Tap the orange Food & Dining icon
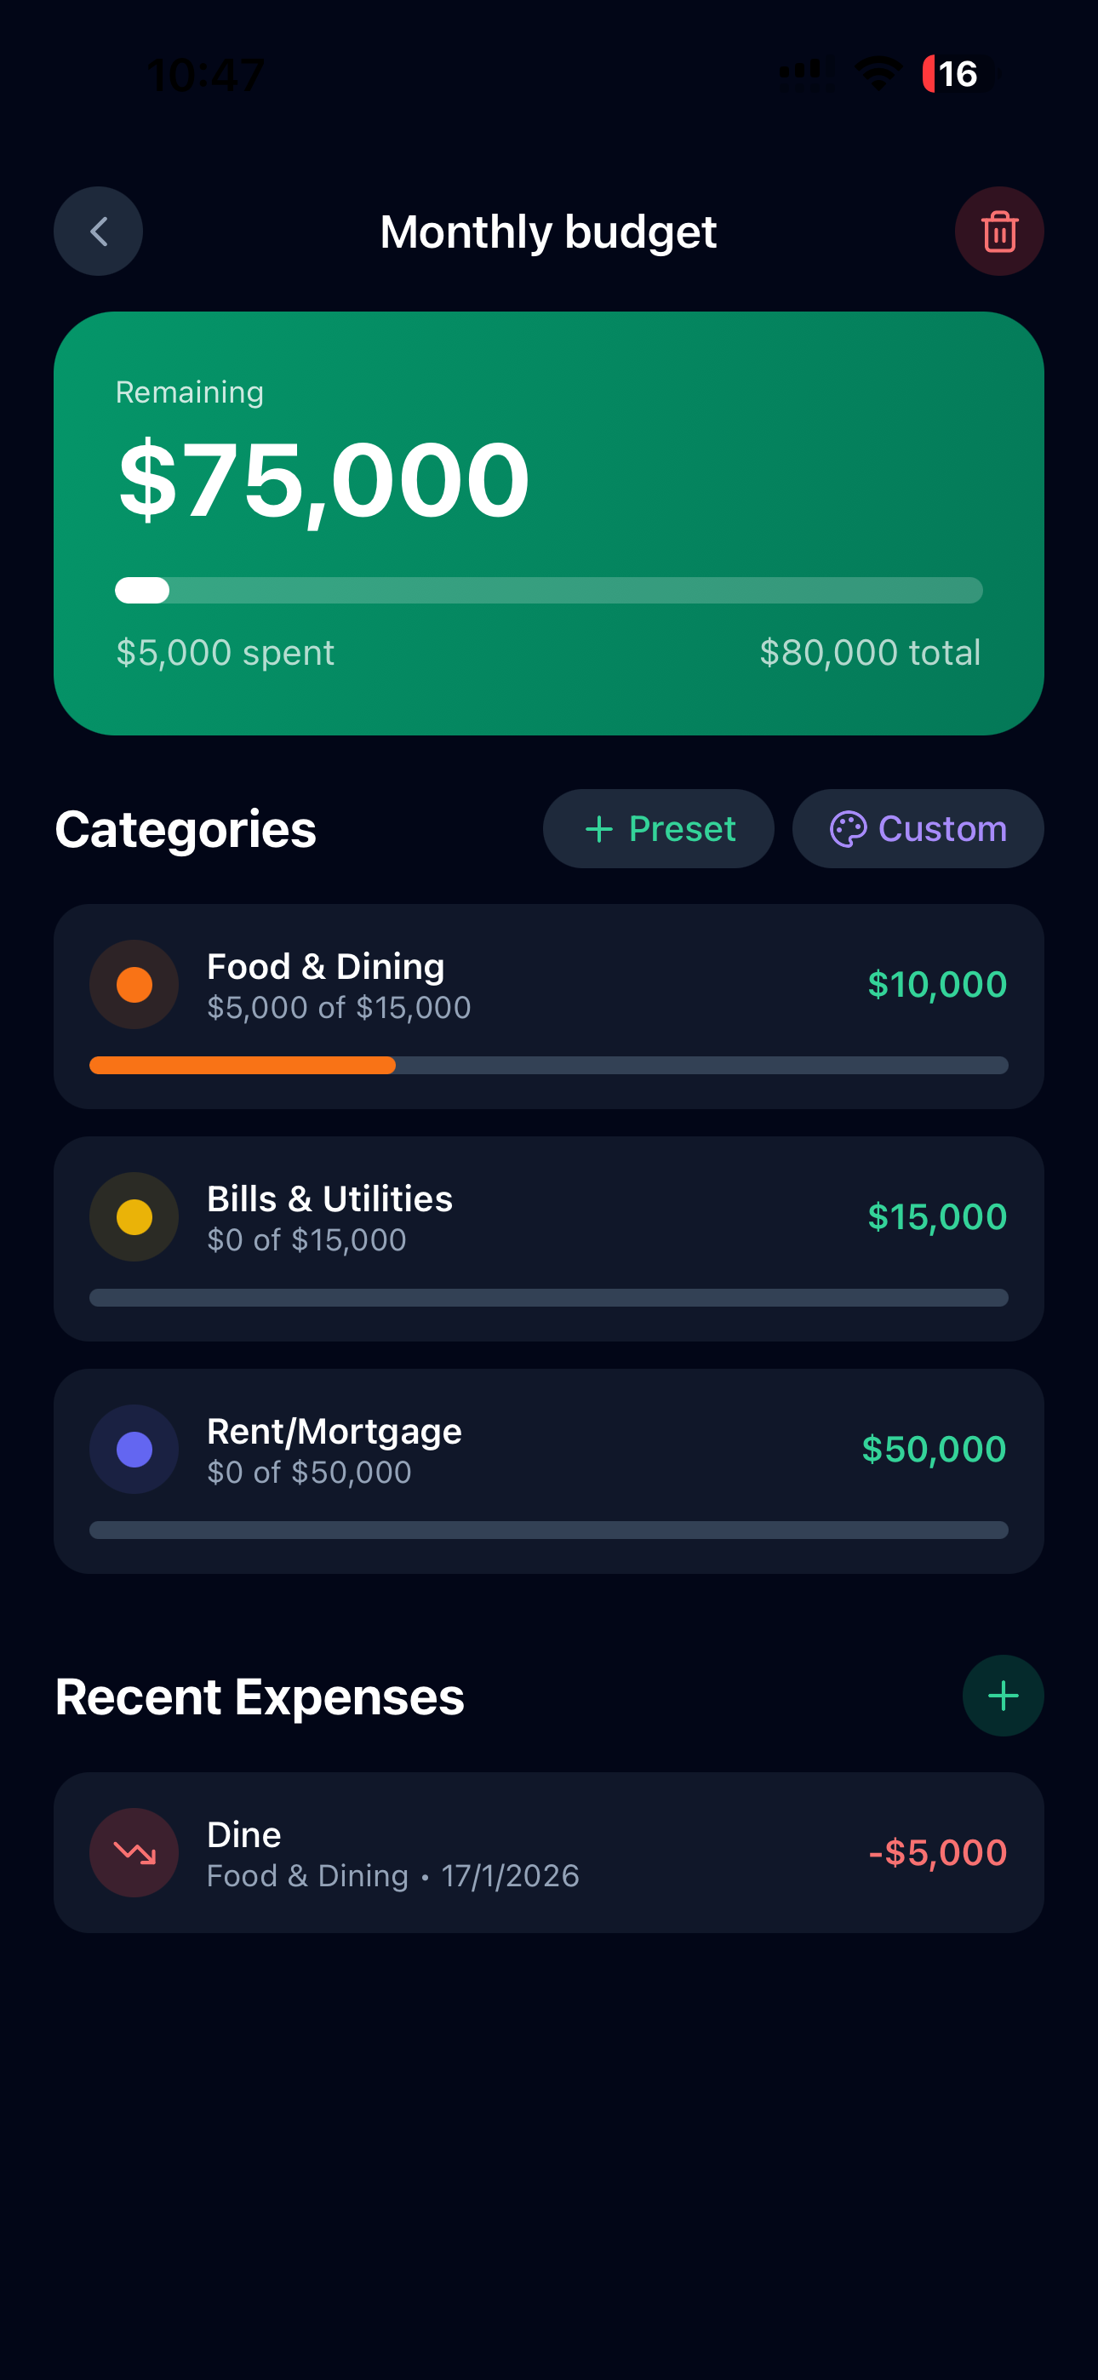 click(x=134, y=985)
